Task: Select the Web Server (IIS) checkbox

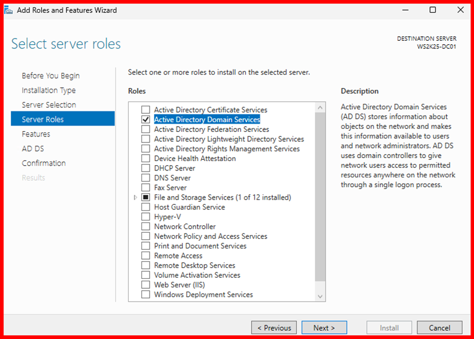Action: coord(146,285)
